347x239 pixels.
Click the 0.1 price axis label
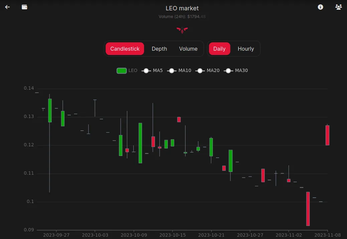click(x=30, y=201)
